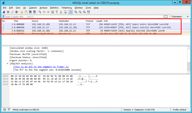
Task: Click the Expression... button
Action: tap(178, 16)
